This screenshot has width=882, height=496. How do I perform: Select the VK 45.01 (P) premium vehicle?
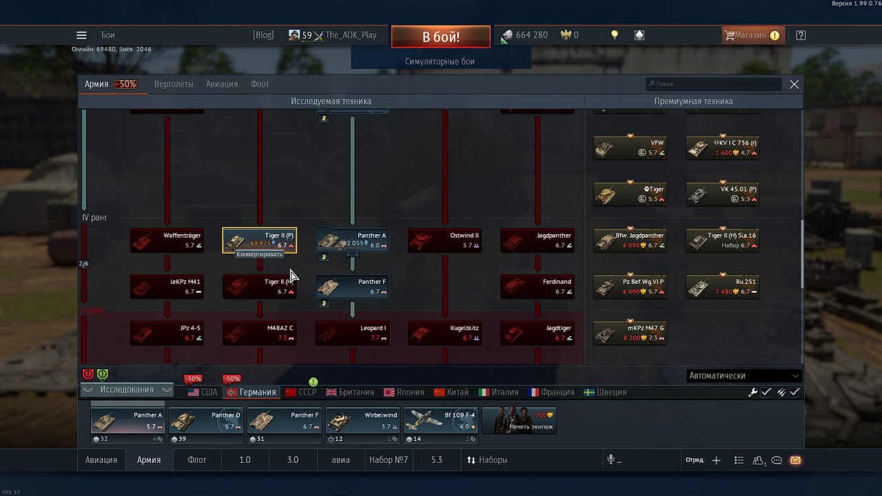pyautogui.click(x=722, y=194)
